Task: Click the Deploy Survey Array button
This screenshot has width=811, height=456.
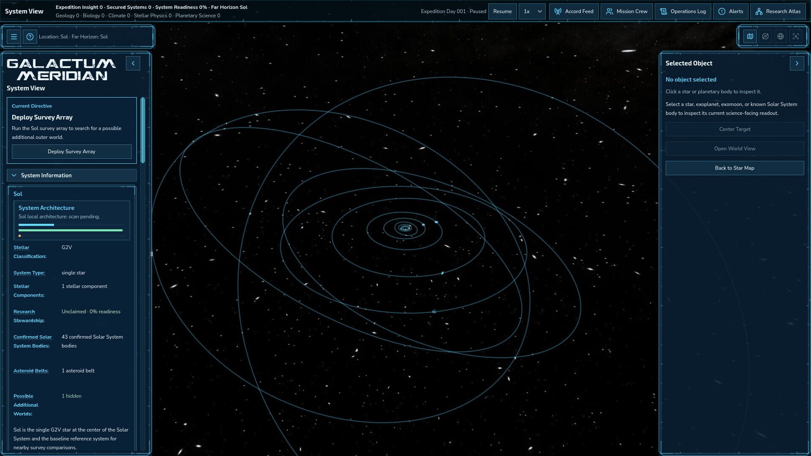Action: tap(72, 152)
